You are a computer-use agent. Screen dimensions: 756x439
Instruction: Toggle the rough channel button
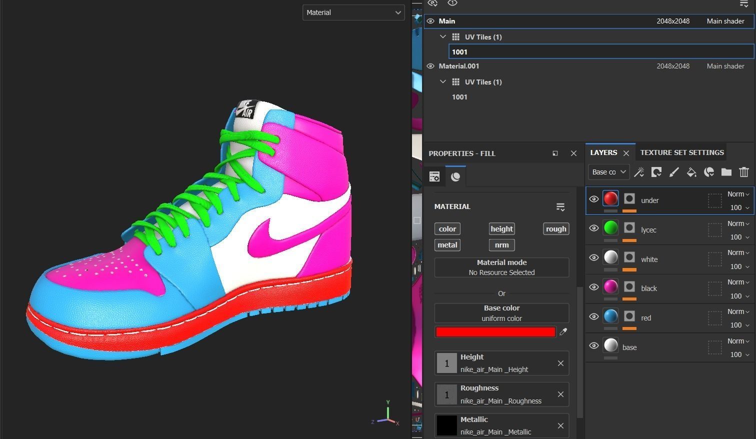pyautogui.click(x=556, y=229)
